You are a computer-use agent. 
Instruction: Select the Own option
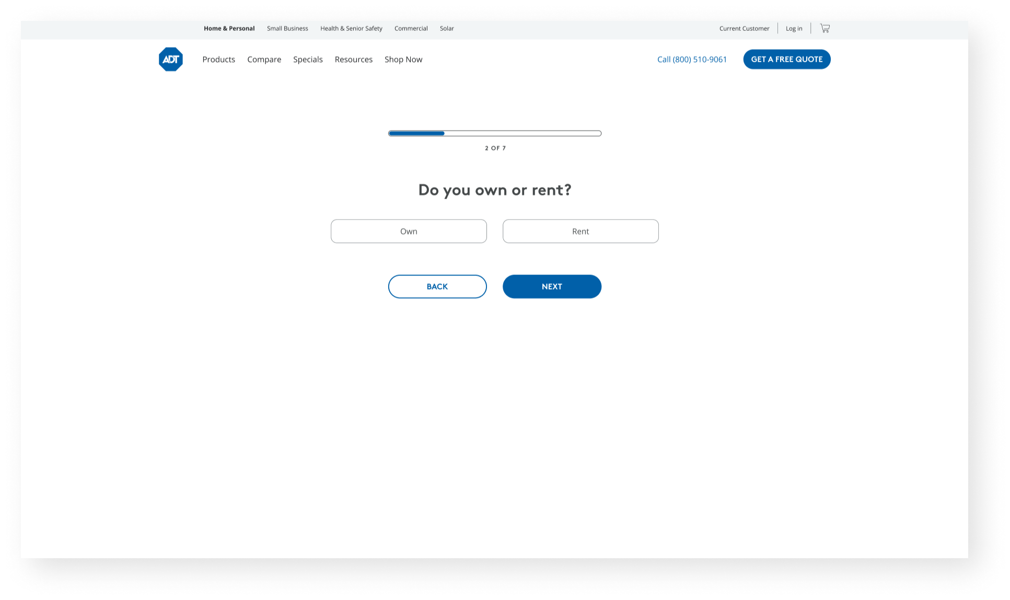point(409,231)
